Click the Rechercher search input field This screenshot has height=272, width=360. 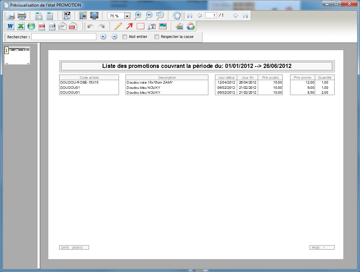point(64,37)
